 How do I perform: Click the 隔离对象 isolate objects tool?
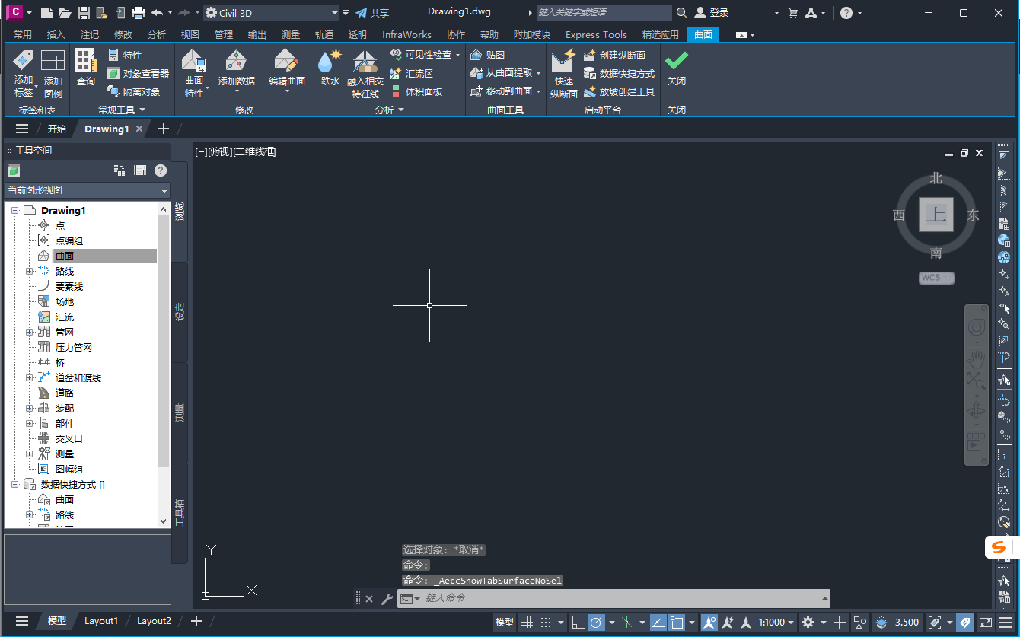(x=133, y=91)
